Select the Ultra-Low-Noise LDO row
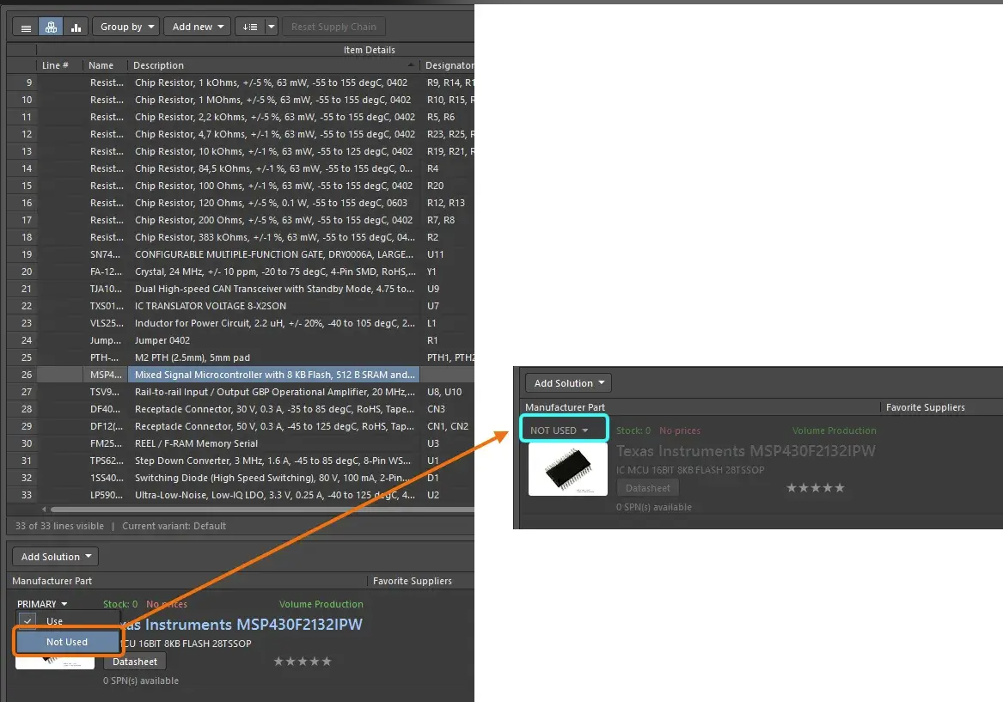This screenshot has height=702, width=1003. (x=241, y=496)
